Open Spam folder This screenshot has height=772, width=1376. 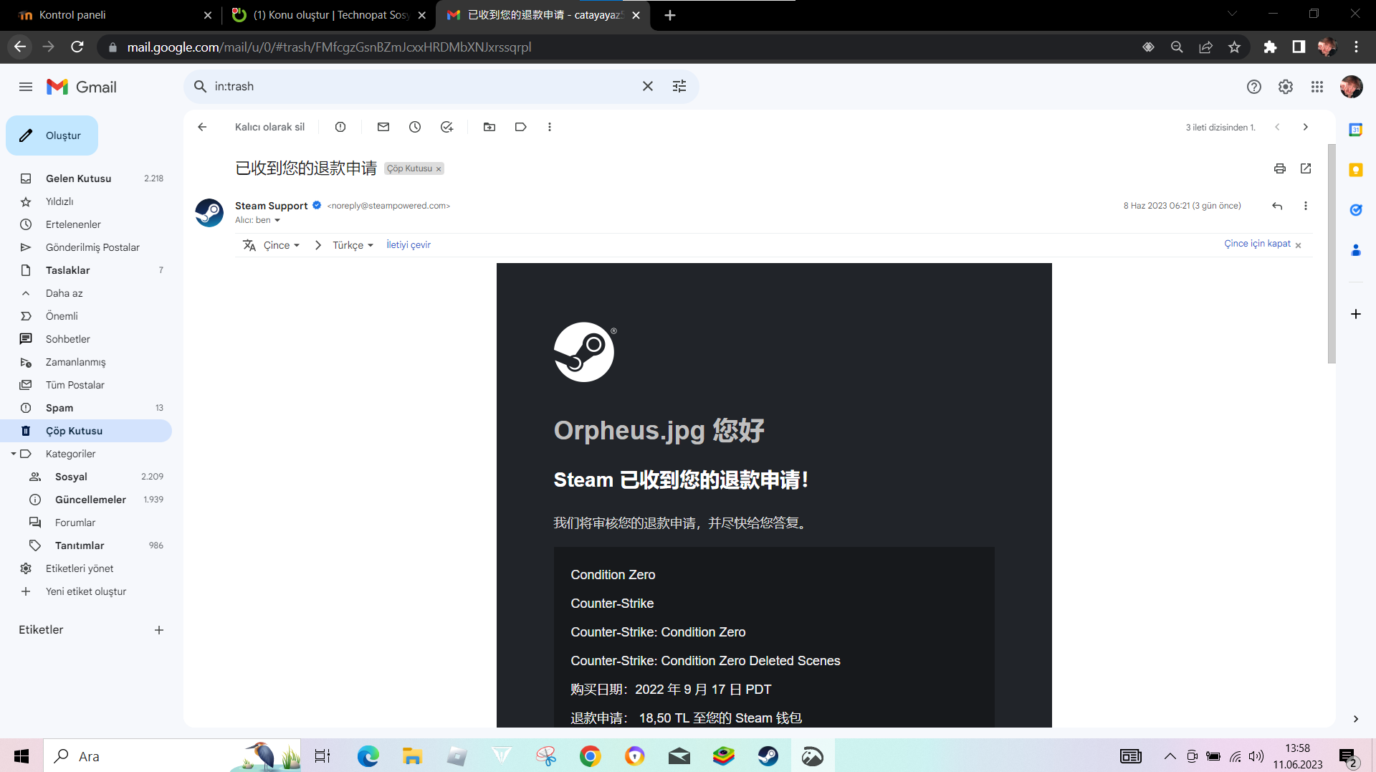click(x=86, y=408)
